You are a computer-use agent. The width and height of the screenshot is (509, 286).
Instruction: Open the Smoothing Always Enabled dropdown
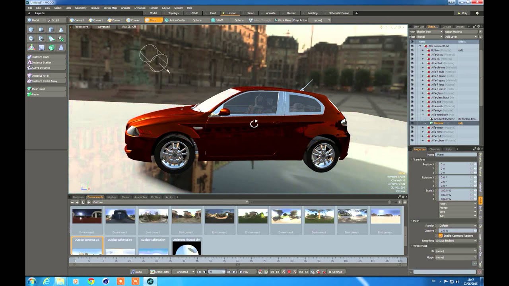456,241
